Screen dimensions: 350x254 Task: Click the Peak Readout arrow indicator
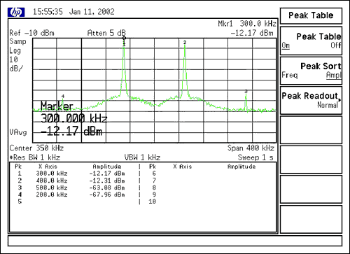point(340,100)
